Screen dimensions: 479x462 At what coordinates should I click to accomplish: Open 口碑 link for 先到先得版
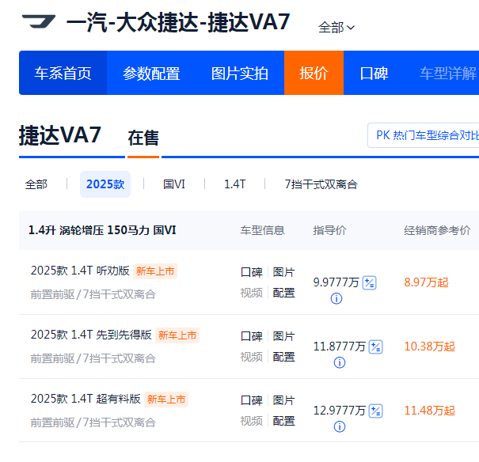(x=251, y=336)
